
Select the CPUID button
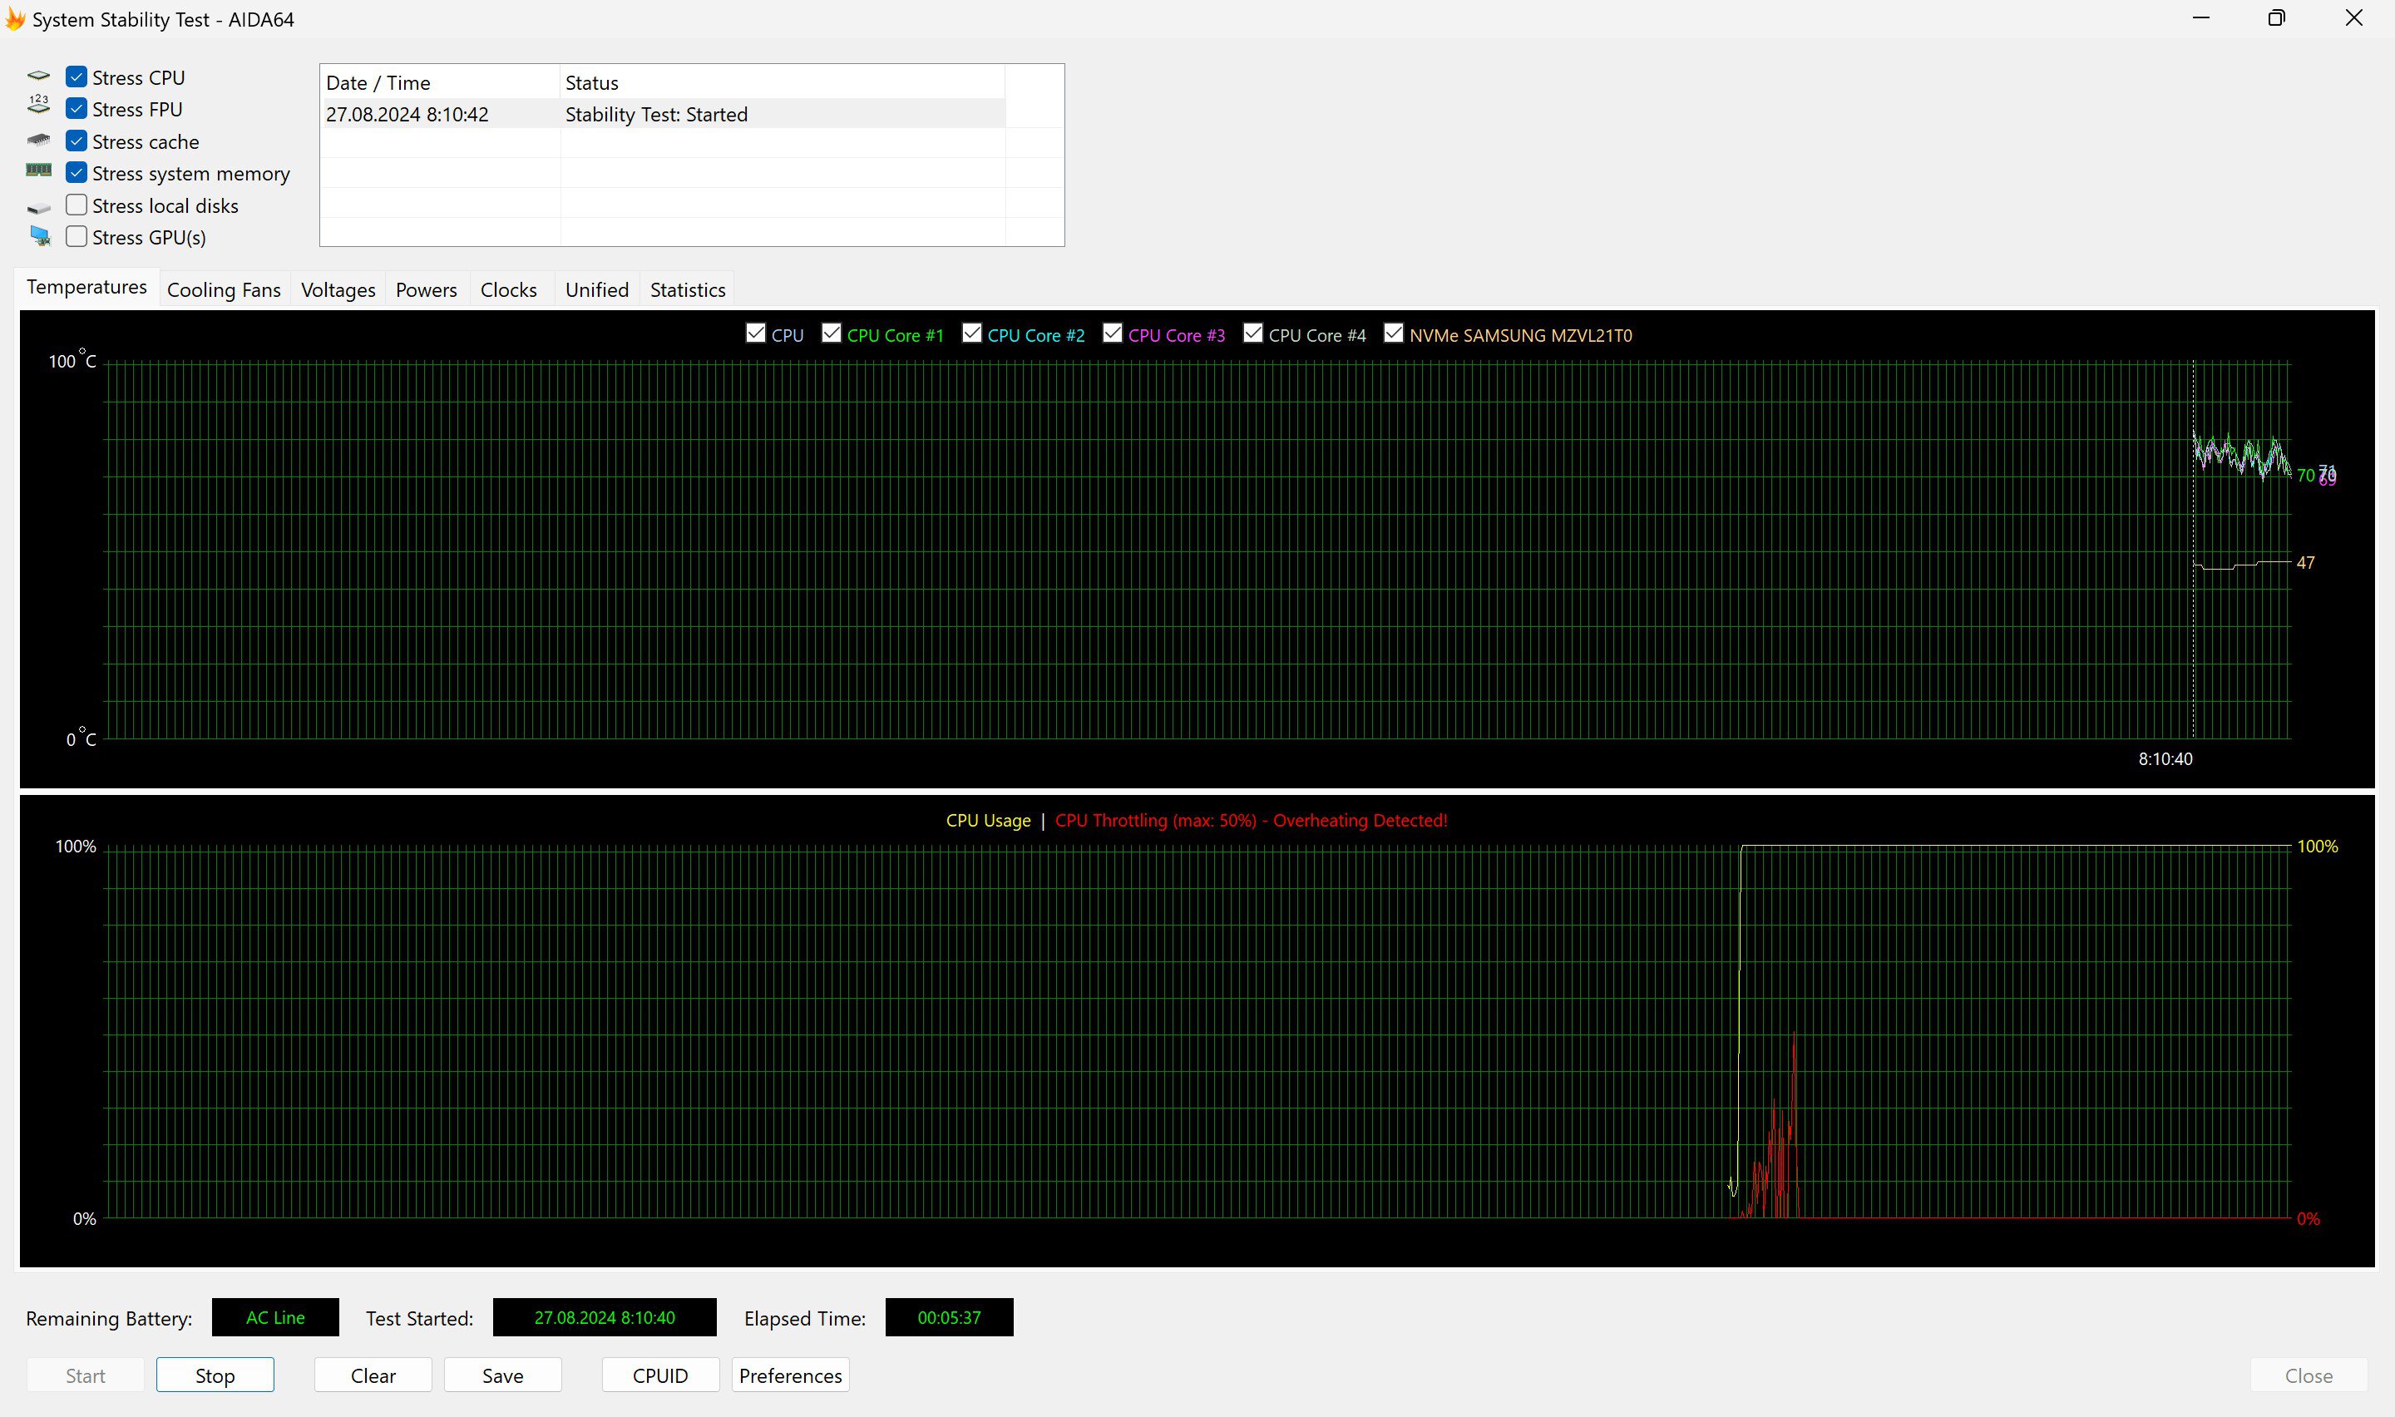[x=659, y=1375]
